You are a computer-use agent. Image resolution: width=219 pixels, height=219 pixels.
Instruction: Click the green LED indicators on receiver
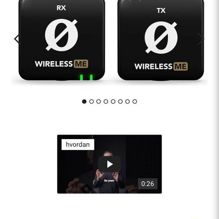86,77
